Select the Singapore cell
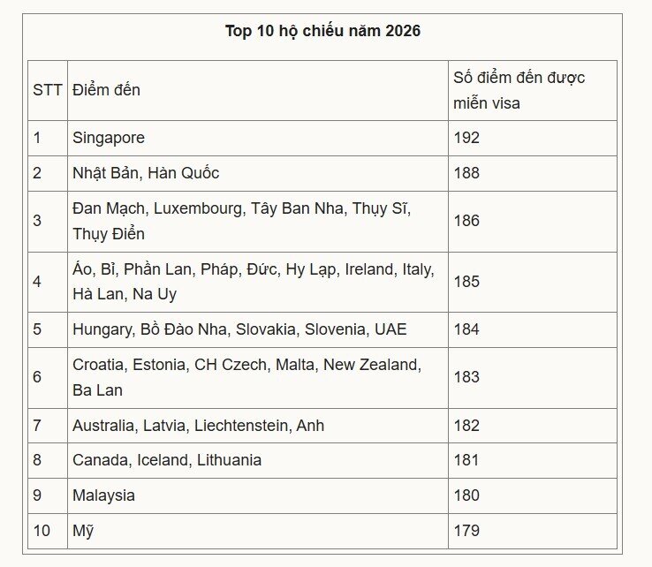Image resolution: width=652 pixels, height=567 pixels. (x=109, y=138)
